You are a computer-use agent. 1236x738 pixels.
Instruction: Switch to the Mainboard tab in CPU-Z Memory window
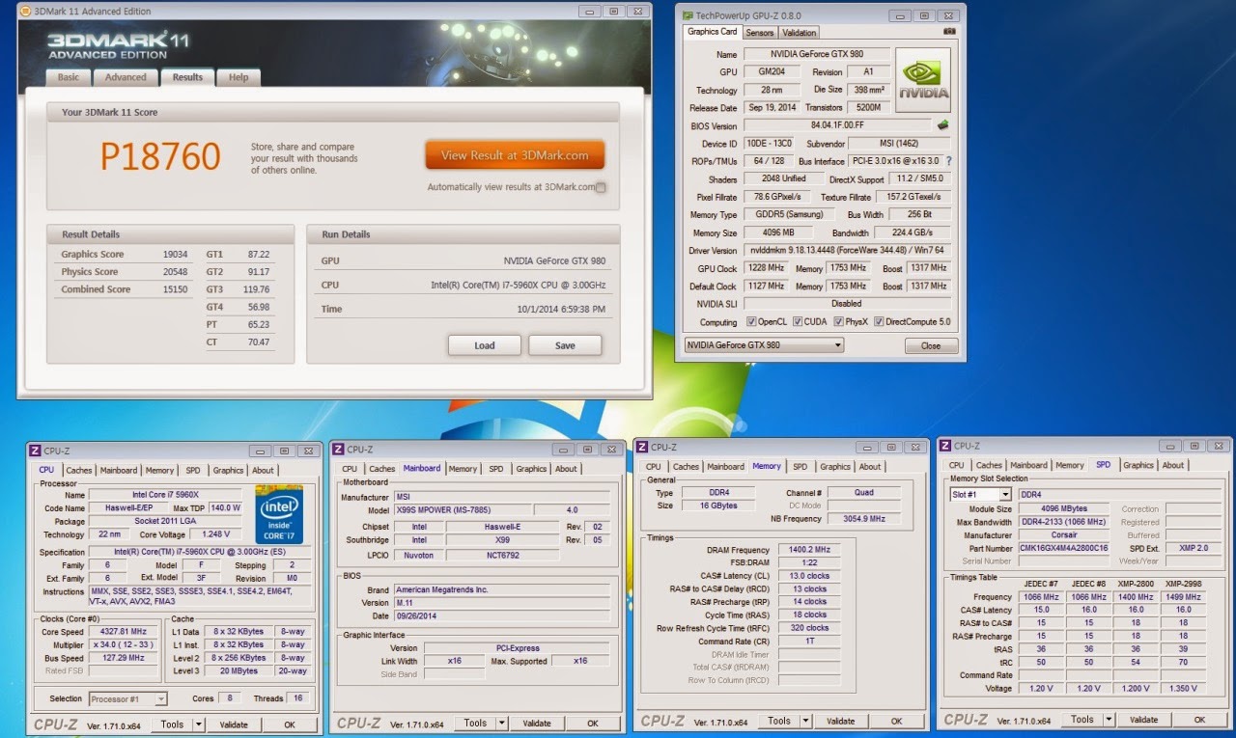(725, 467)
